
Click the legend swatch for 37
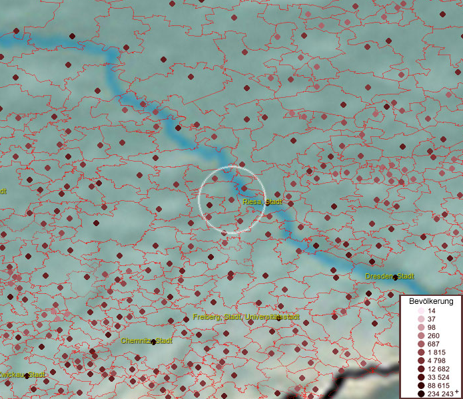click(421, 319)
